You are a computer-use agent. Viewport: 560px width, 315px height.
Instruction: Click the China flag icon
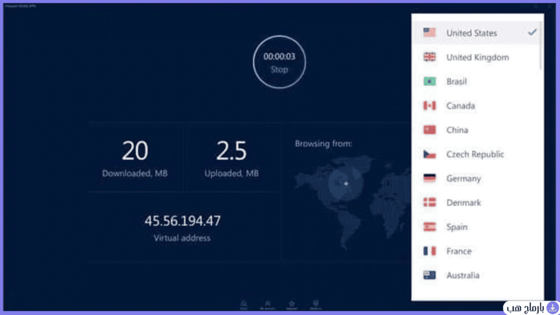[x=430, y=130]
